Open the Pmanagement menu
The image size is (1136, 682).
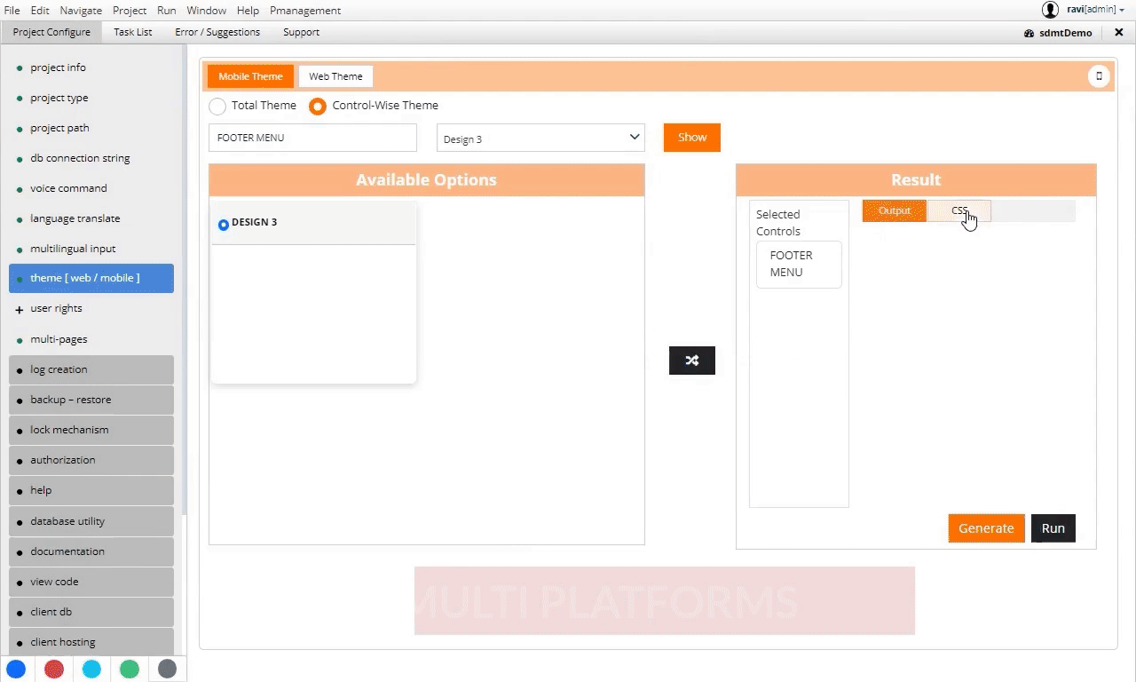click(x=305, y=11)
